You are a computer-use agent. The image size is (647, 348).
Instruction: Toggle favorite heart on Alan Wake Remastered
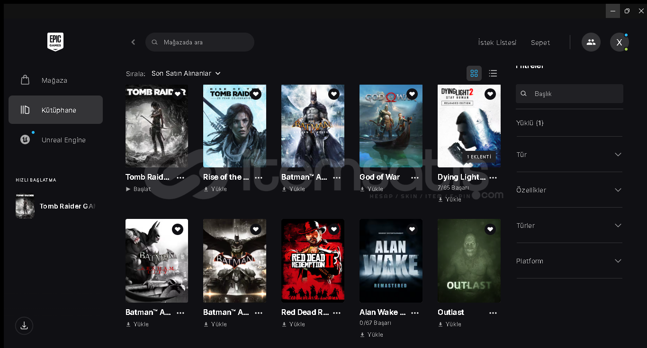pos(412,229)
